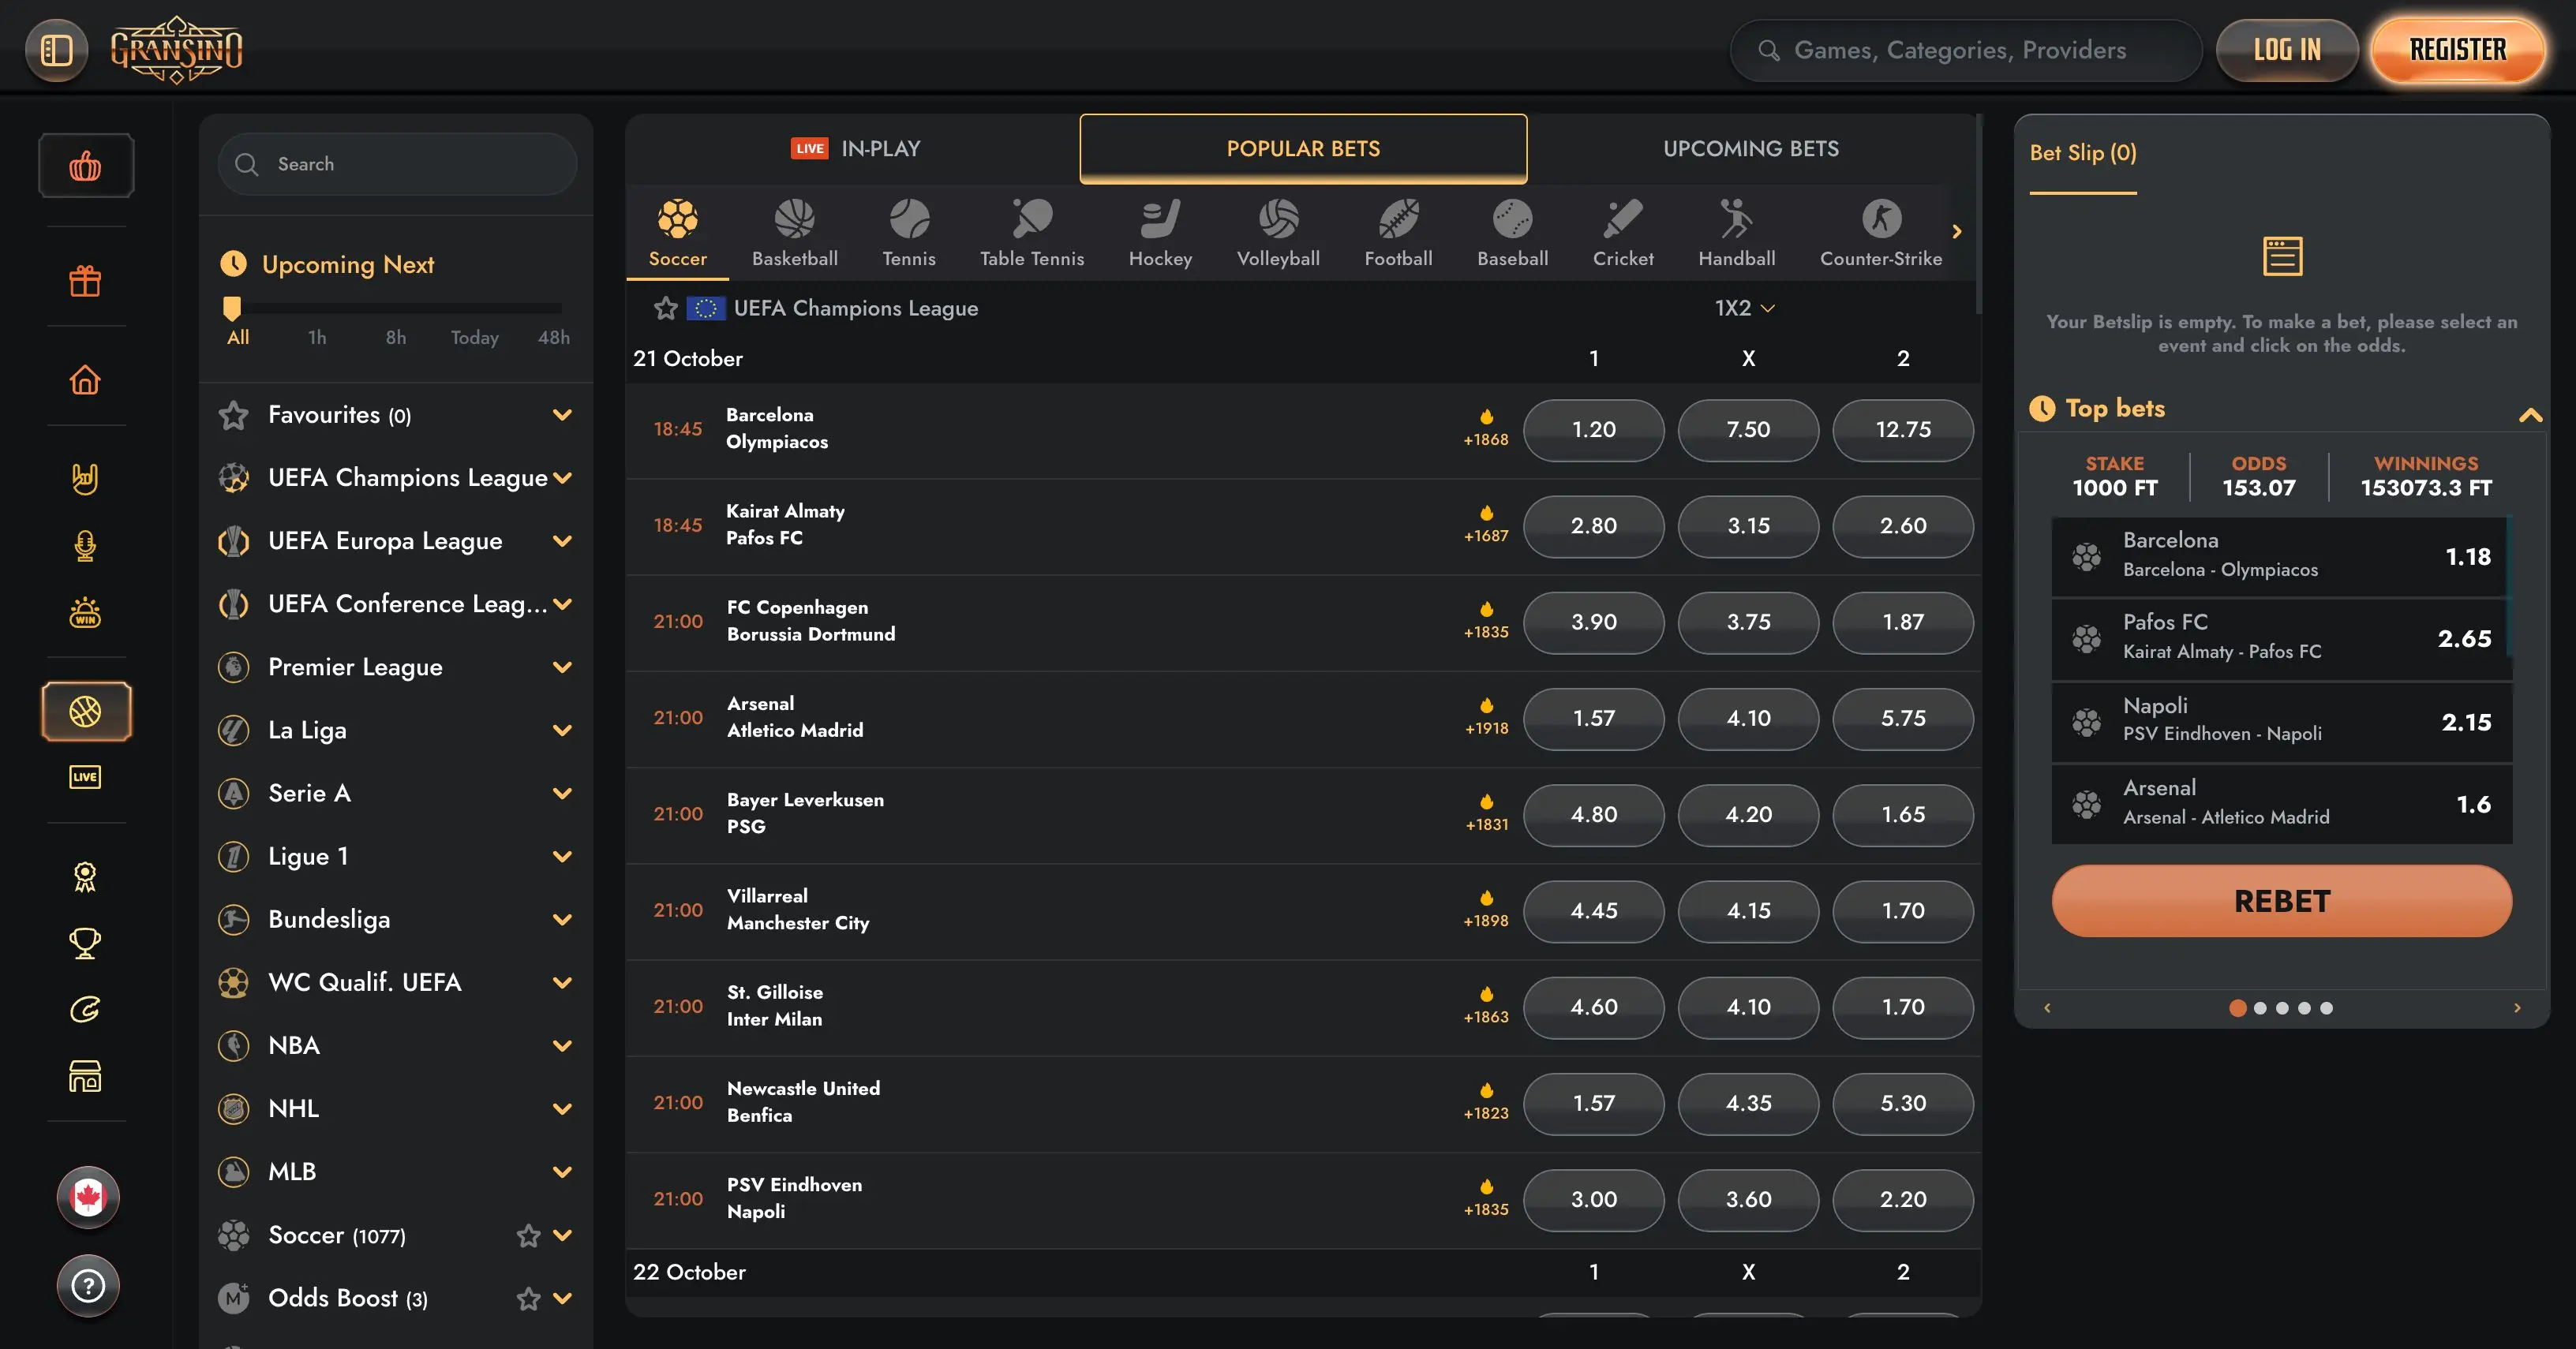Screen dimensions: 2576x1349
Task: Open the 1X2 market dropdown
Action: tap(1745, 308)
